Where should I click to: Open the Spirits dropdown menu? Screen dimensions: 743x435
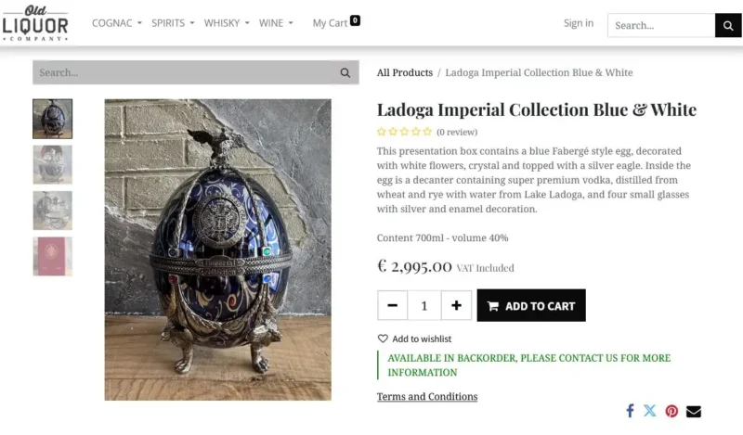click(173, 23)
